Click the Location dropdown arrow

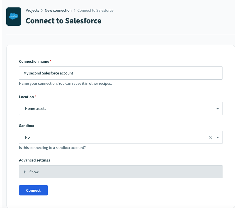pos(217,109)
